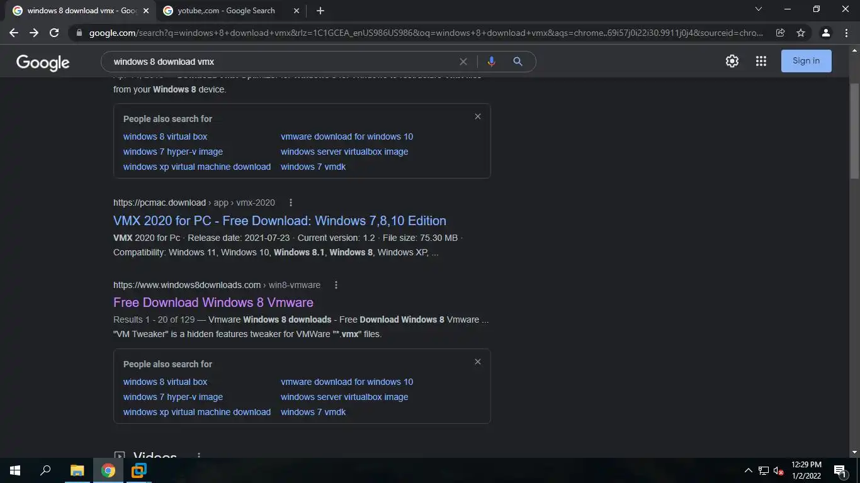Image resolution: width=860 pixels, height=483 pixels.
Task: Open File Explorer from taskbar
Action: (77, 470)
